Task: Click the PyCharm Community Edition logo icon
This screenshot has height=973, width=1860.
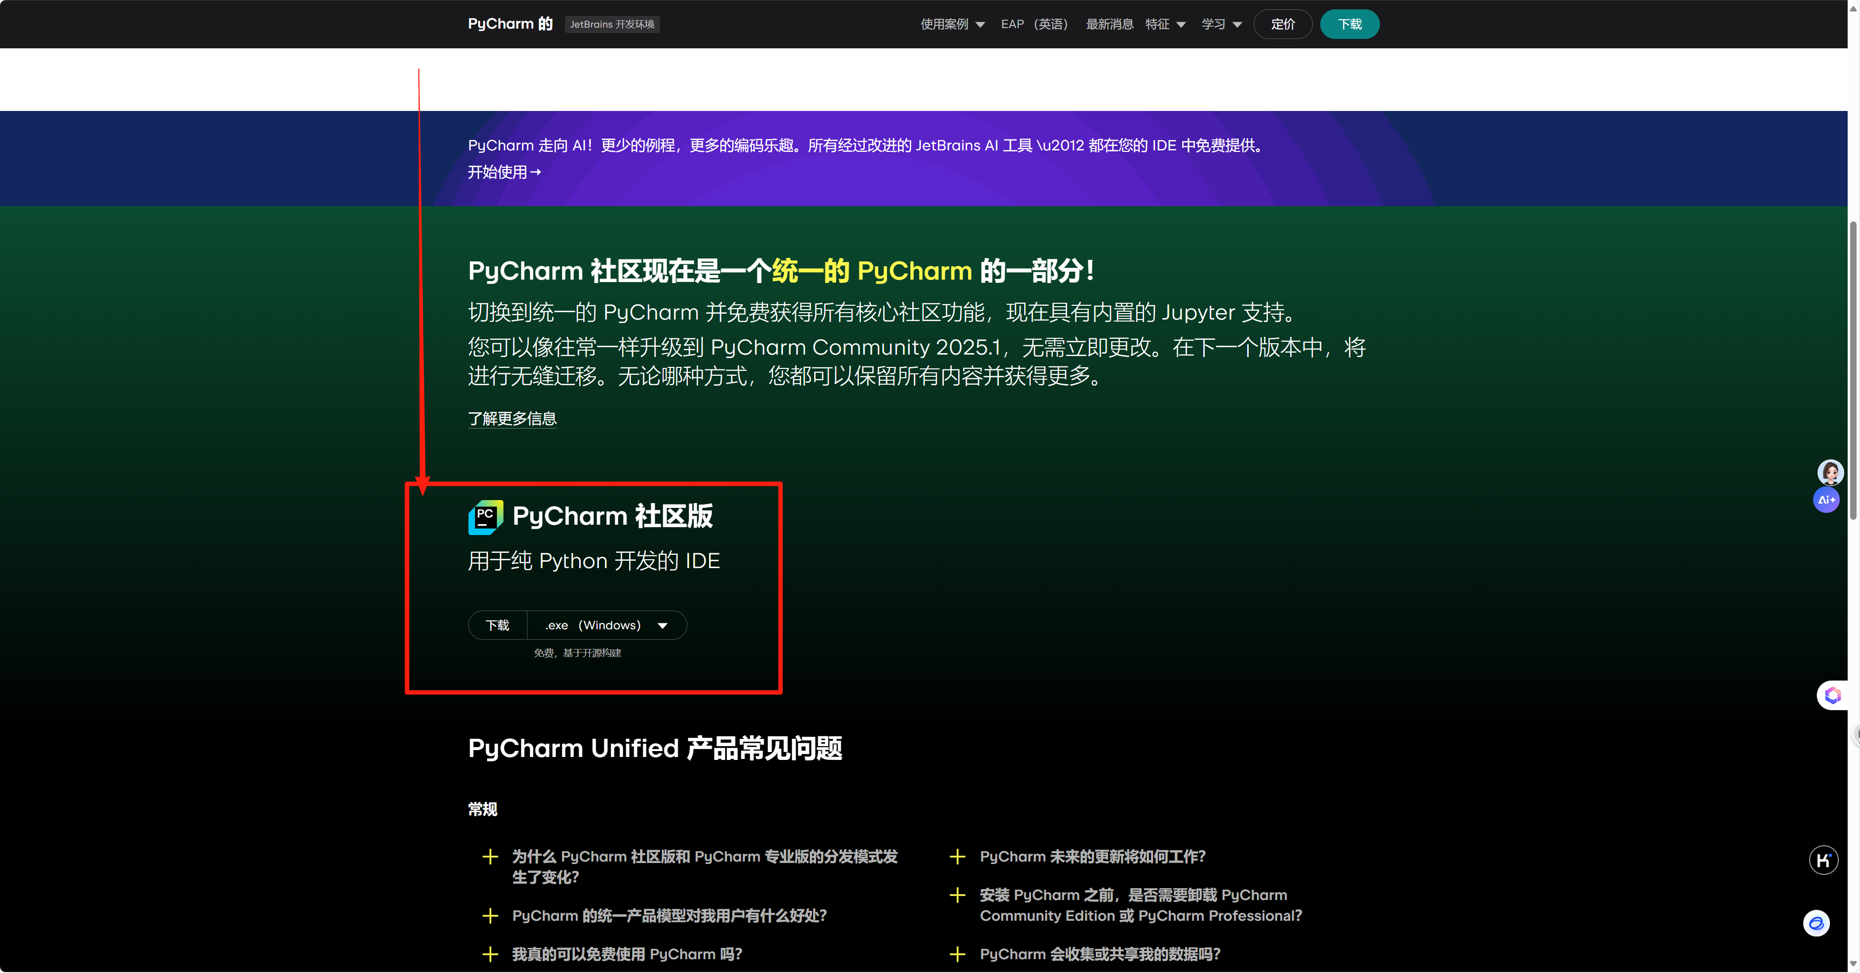Action: point(485,517)
